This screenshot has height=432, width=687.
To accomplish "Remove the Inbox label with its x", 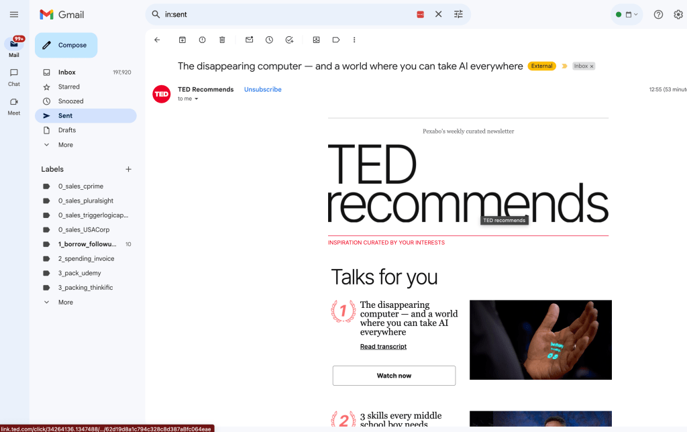I will pyautogui.click(x=592, y=66).
